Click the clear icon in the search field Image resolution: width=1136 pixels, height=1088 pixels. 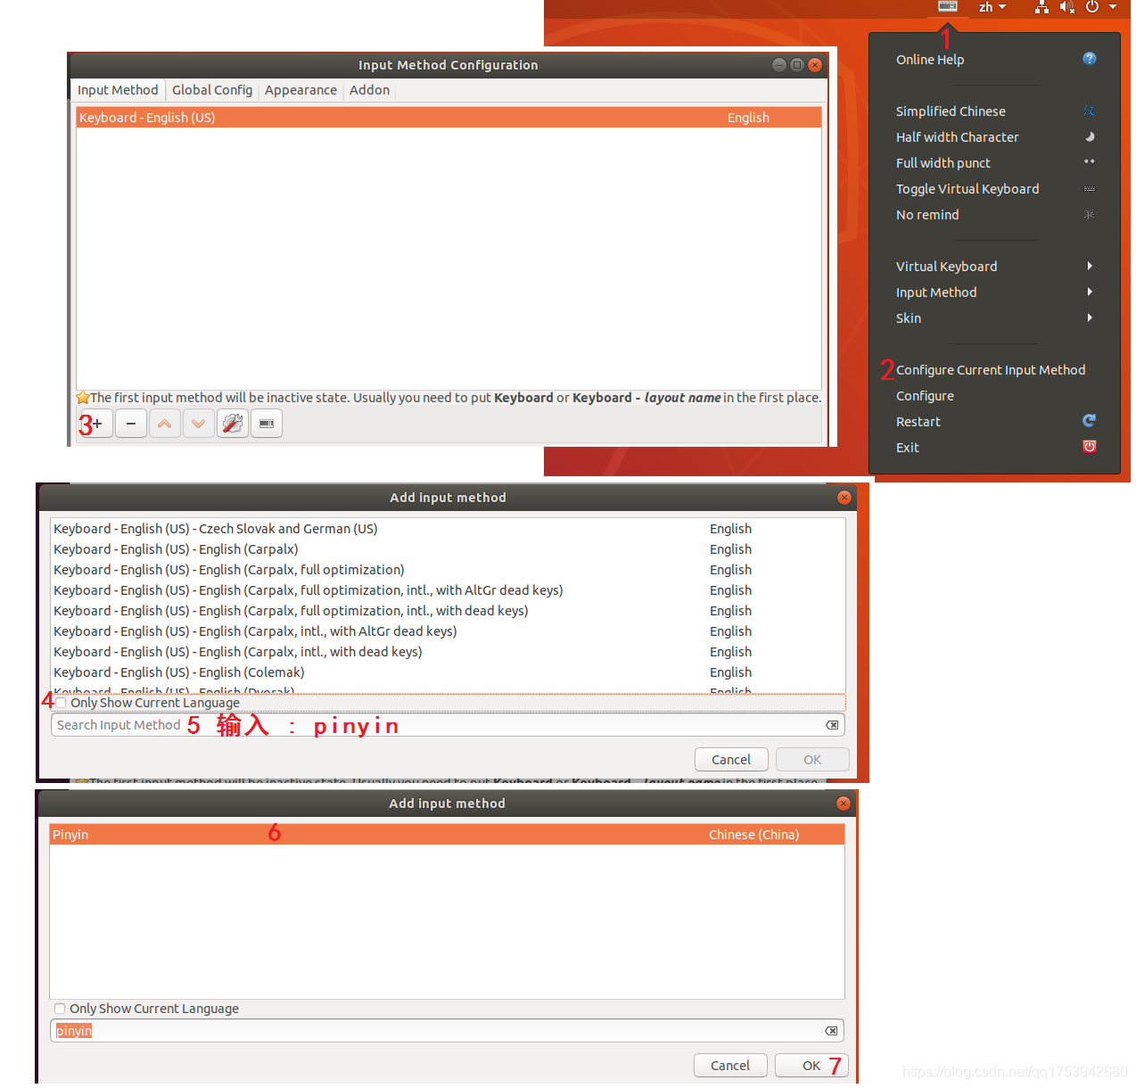click(831, 724)
